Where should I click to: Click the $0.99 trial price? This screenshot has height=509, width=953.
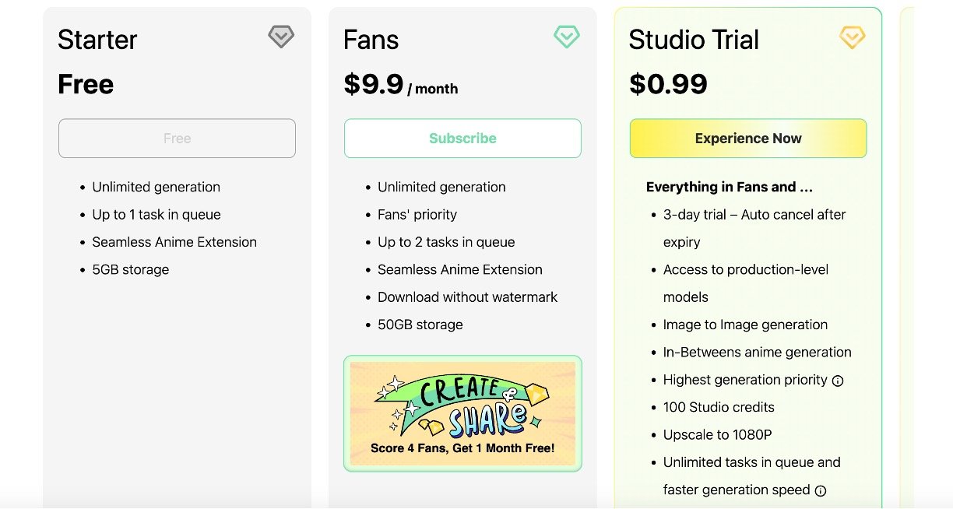tap(668, 85)
